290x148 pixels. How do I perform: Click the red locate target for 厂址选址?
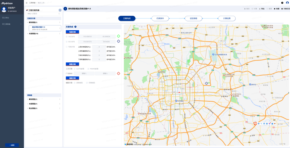tap(118, 73)
